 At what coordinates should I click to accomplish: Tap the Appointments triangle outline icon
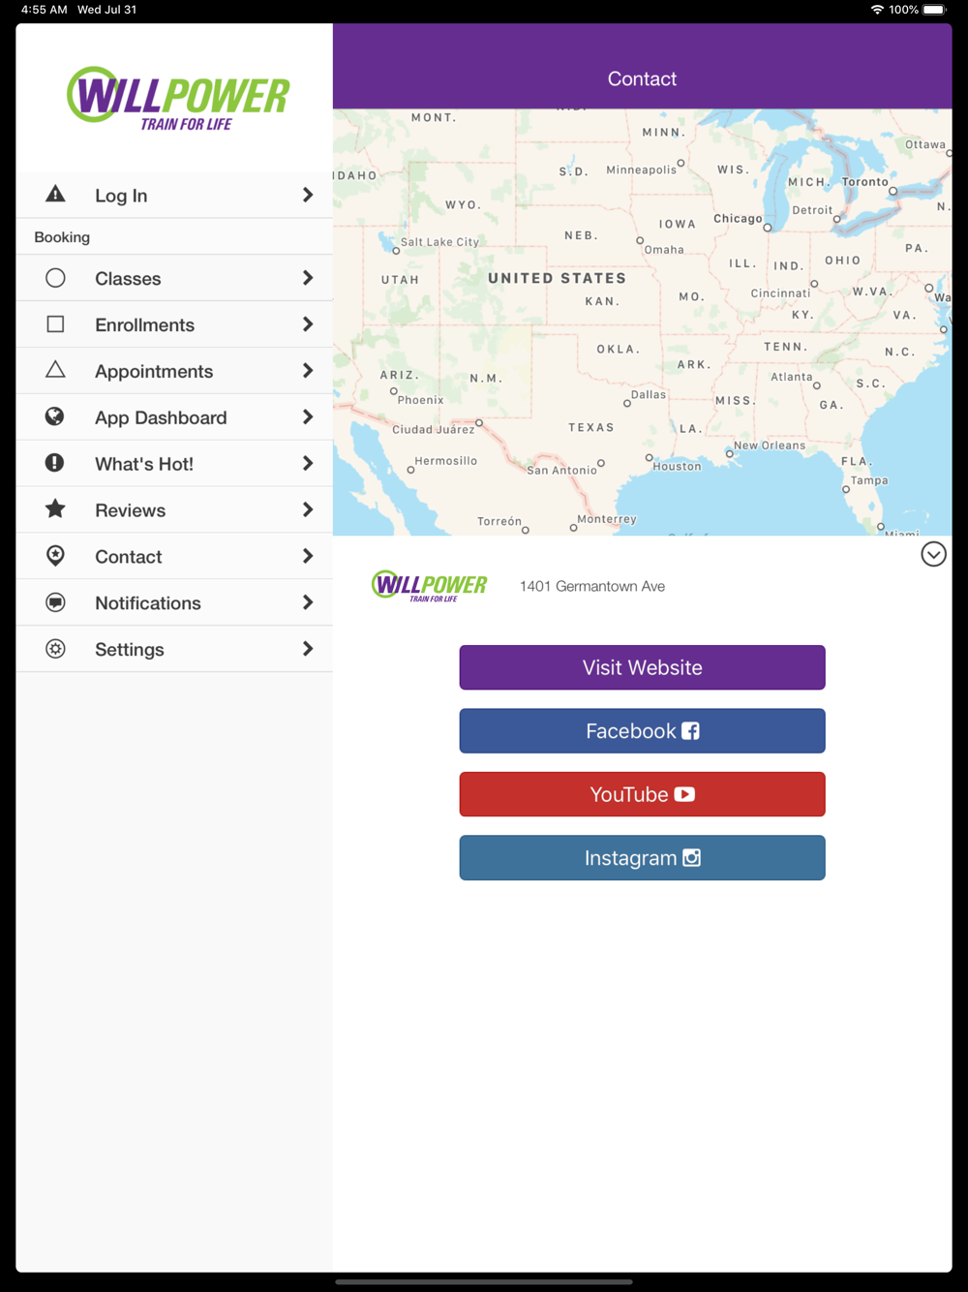coord(55,370)
